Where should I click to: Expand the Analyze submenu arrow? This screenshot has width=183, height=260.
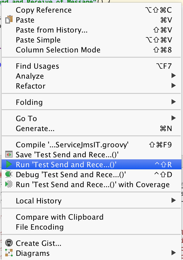click(173, 76)
